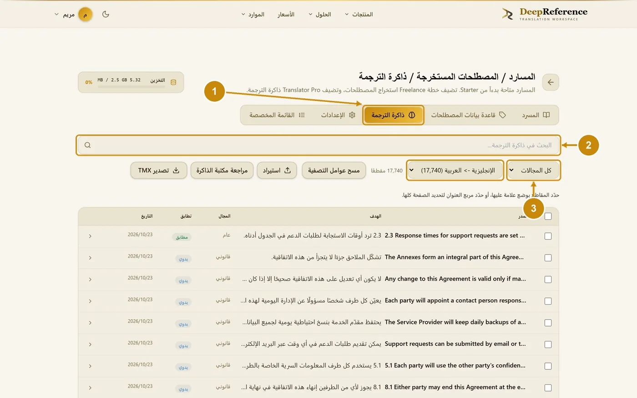The width and height of the screenshot is (637, 398).
Task: Open the الأسعار pricing link
Action: (286, 15)
